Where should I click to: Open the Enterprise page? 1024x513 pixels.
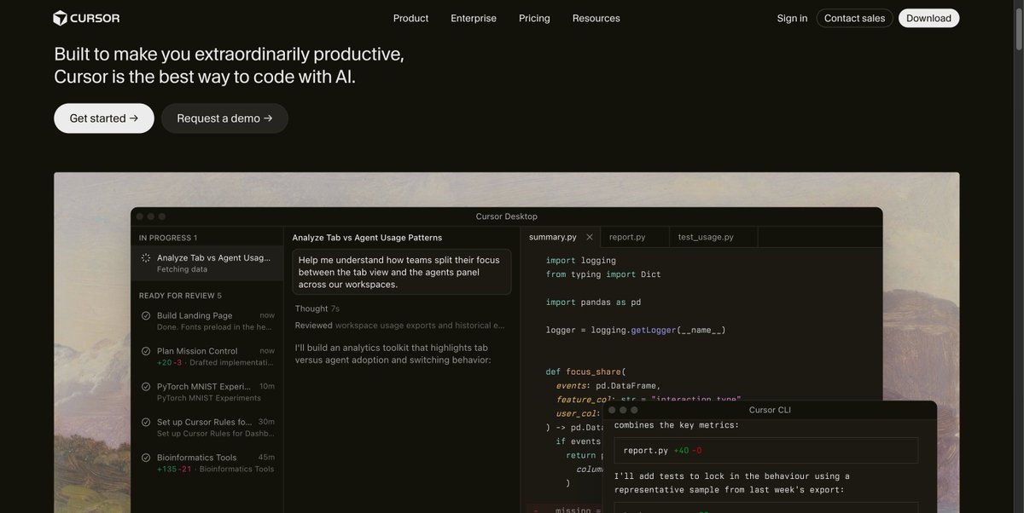(474, 18)
